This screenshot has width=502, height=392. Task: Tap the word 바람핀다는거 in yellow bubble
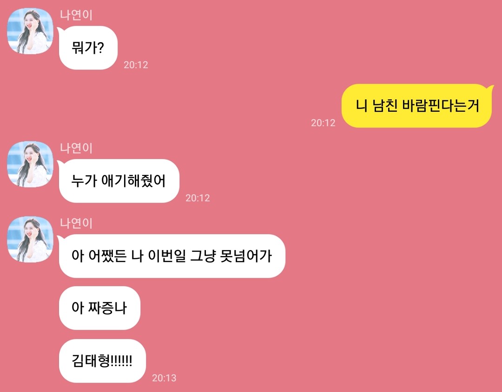pos(441,106)
